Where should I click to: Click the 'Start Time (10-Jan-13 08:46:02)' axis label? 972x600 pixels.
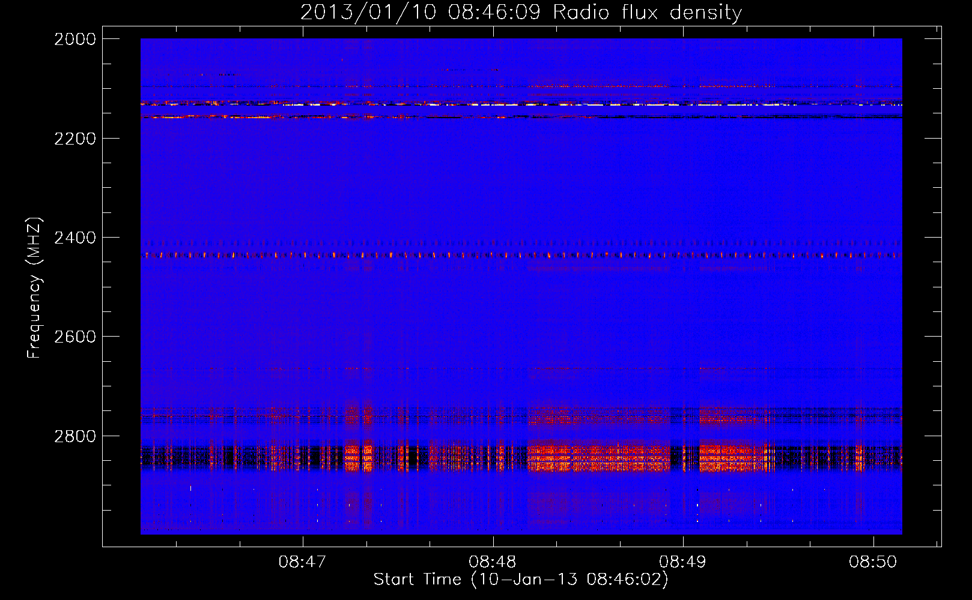click(x=521, y=580)
